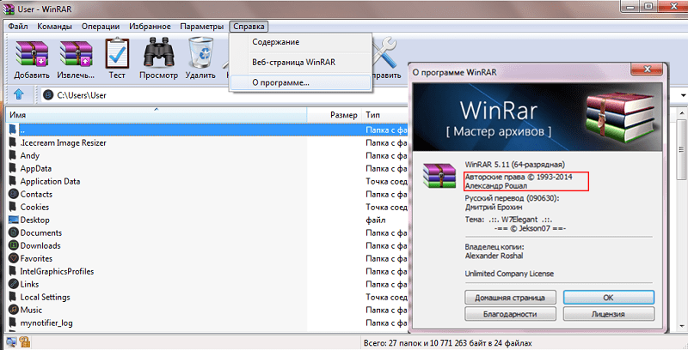Select the Music folder icon
This screenshot has width=688, height=350.
tap(14, 310)
